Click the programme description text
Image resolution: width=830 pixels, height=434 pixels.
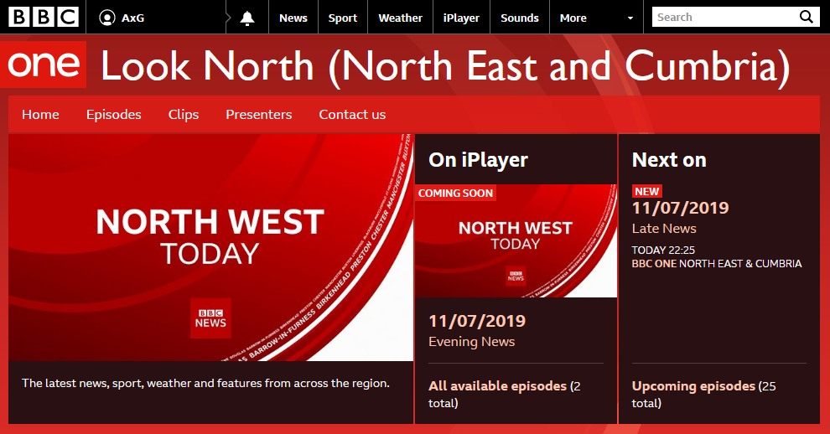tap(205, 383)
